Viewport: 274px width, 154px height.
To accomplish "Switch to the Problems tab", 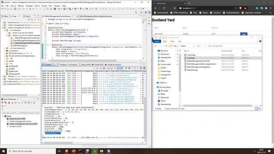I will click(x=62, y=65).
